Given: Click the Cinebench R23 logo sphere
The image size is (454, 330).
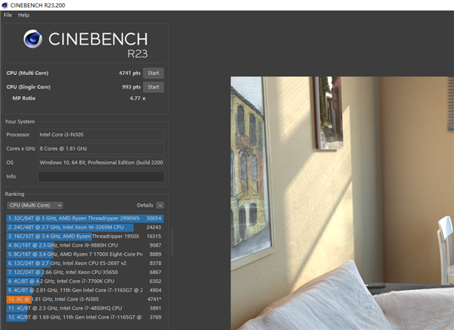Looking at the screenshot, I should pos(33,39).
